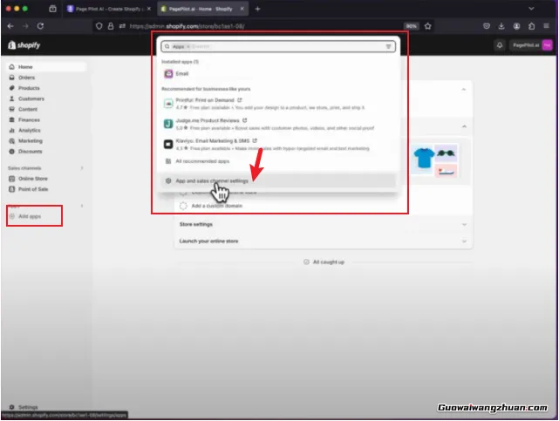
Task: Click Add apps in the sidebar
Action: tap(29, 215)
